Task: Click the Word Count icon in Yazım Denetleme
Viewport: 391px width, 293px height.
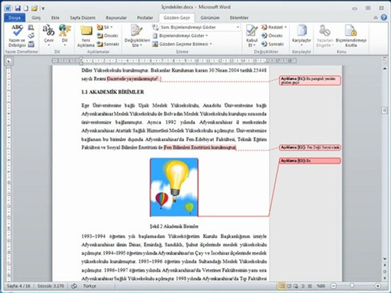Action: pos(31,44)
